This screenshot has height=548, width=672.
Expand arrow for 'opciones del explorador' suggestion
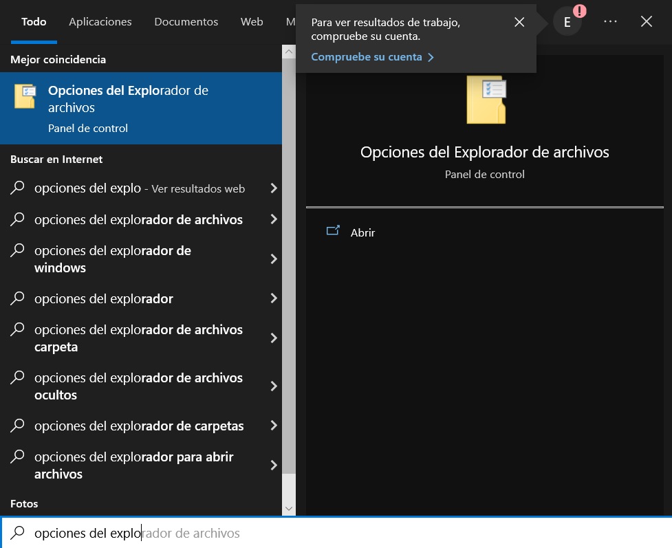pos(274,298)
